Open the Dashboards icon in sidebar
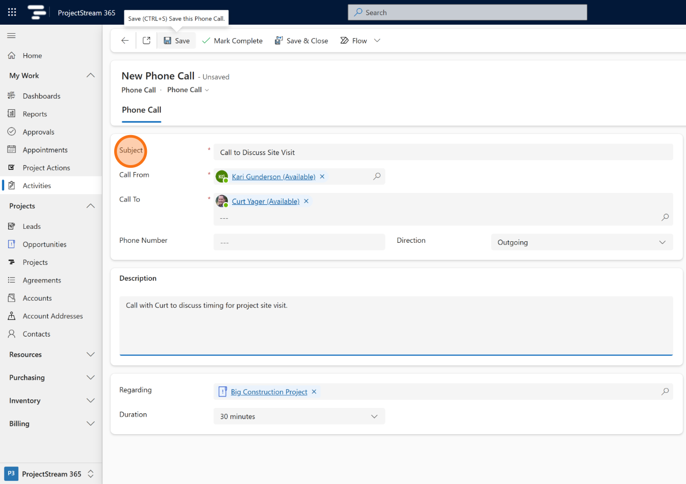Screen dimensions: 686x484 pyautogui.click(x=11, y=96)
